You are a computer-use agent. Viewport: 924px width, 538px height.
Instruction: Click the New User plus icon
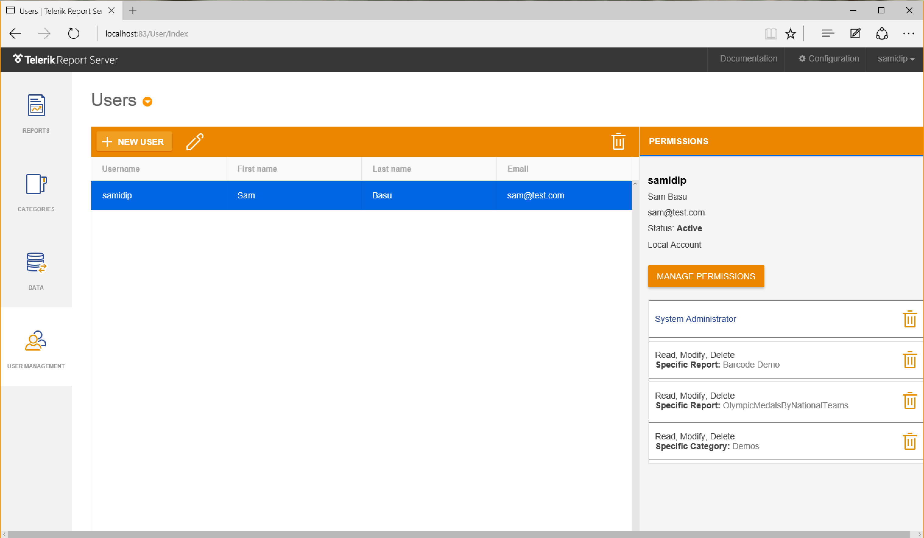[107, 141]
